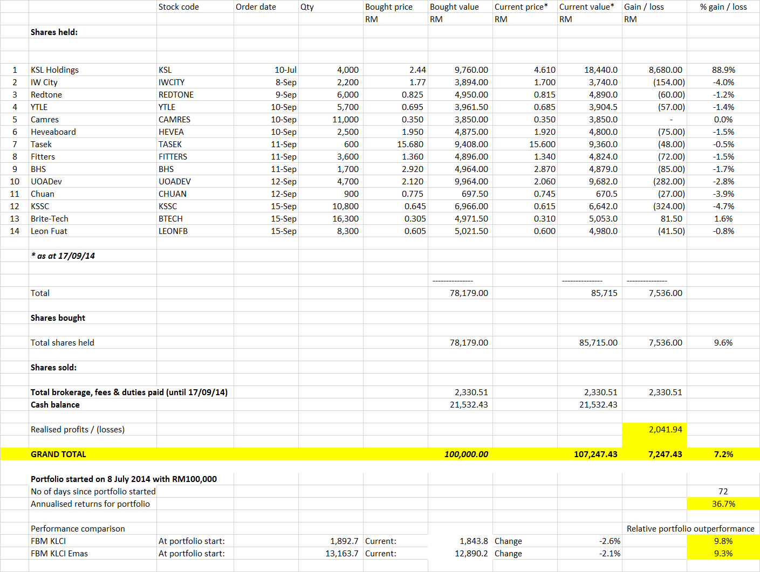The width and height of the screenshot is (760, 572).
Task: Select the 'Total brokerage, fees & duties paid' label
Action: [x=129, y=392]
